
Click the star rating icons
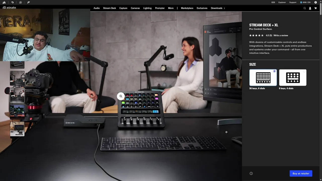coord(256,35)
